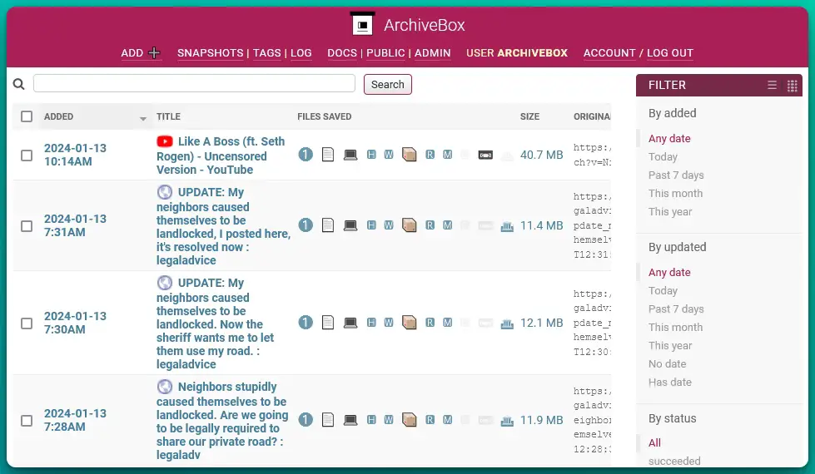Select 'All' under By status

pyautogui.click(x=654, y=443)
